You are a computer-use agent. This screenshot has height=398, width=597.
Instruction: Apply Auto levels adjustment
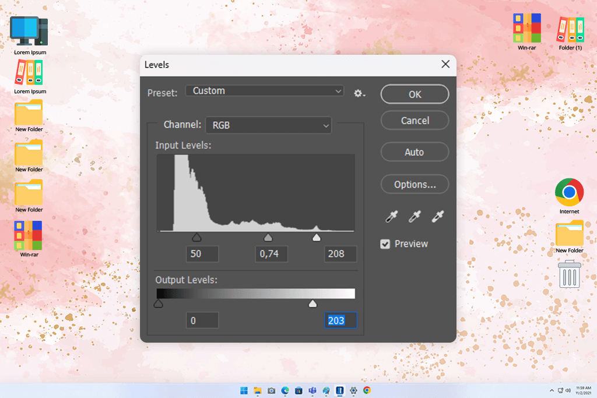pos(415,152)
